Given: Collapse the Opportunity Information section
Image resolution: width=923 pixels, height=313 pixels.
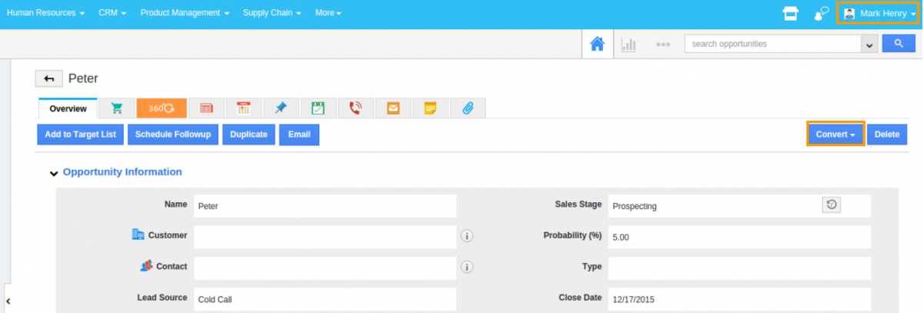Looking at the screenshot, I should pyautogui.click(x=54, y=173).
